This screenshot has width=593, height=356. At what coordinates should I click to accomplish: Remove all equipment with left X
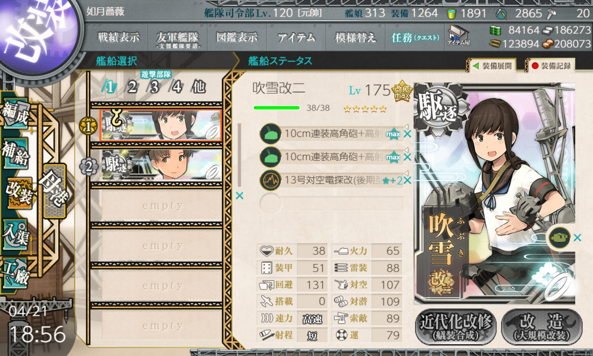point(239,195)
